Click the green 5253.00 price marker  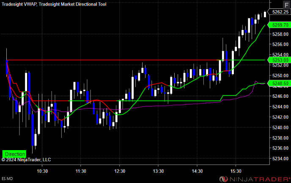click(x=279, y=60)
